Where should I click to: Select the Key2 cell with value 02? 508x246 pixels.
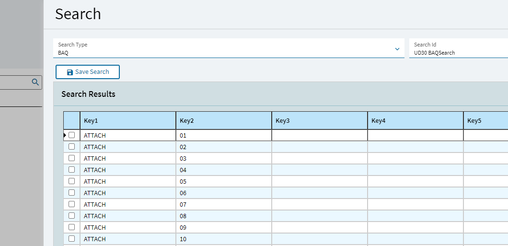click(224, 147)
